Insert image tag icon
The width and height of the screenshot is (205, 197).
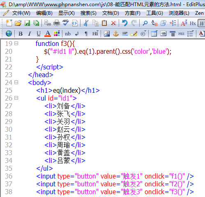click(x=107, y=34)
